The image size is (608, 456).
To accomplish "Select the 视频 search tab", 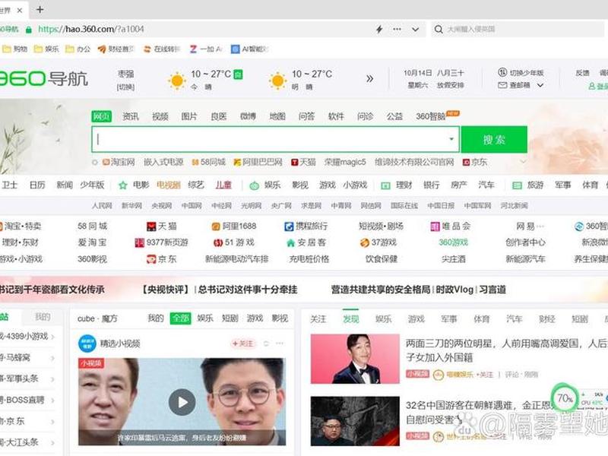I will (160, 116).
